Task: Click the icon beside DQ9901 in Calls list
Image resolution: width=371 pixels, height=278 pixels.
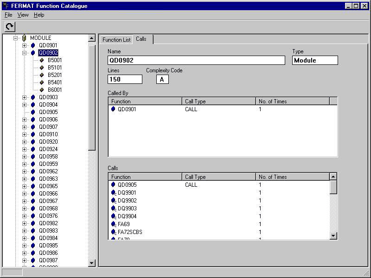Action: 113,193
